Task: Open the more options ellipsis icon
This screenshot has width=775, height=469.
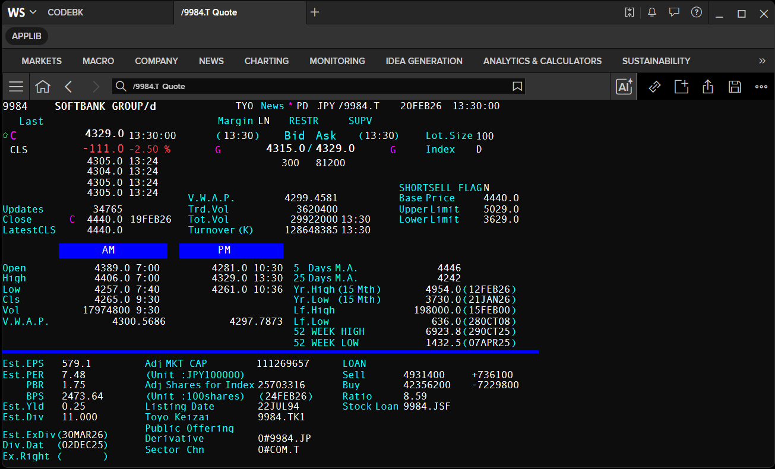Action: pos(761,87)
